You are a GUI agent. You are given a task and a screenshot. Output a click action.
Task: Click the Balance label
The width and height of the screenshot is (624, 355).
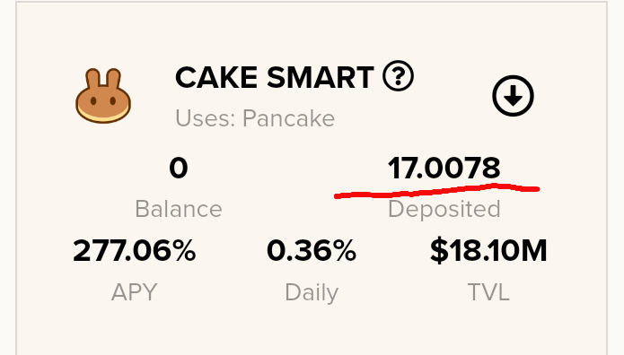tap(179, 209)
